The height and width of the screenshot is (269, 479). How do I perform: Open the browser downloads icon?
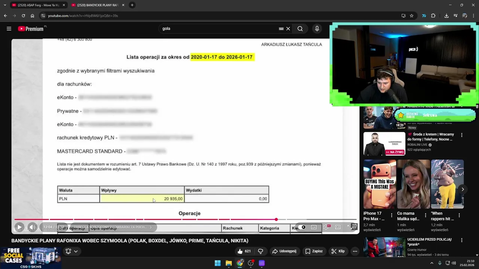click(446, 16)
